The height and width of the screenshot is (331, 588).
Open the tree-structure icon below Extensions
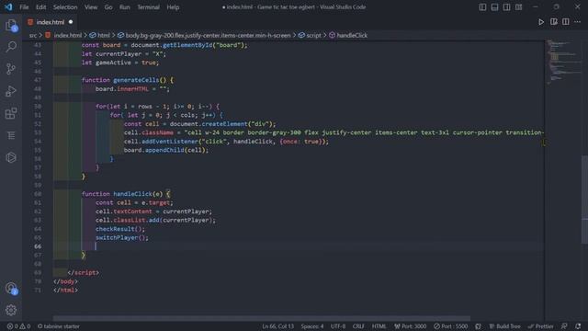pos(11,135)
